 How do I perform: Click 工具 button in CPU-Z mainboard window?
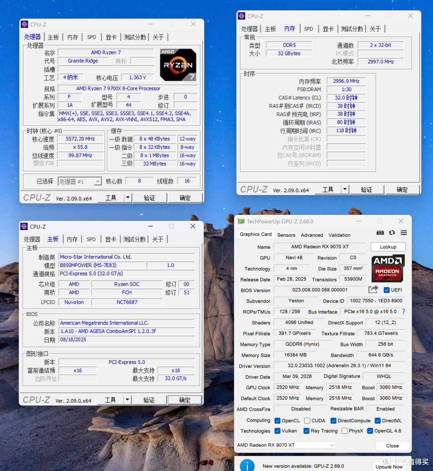[110, 400]
